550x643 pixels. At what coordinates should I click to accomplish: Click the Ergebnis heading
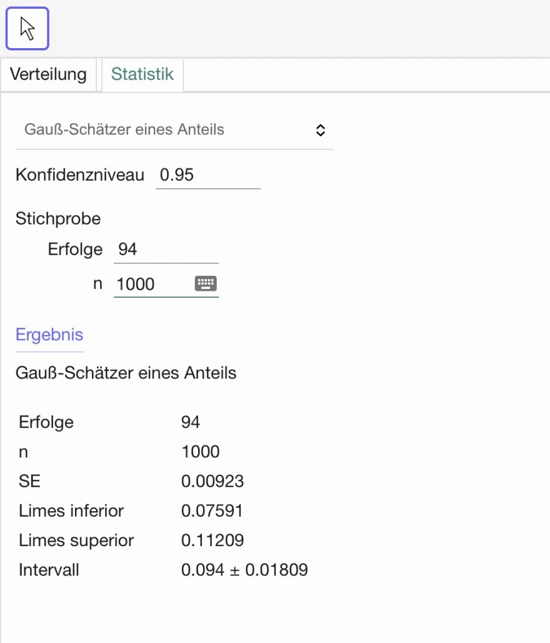click(49, 335)
